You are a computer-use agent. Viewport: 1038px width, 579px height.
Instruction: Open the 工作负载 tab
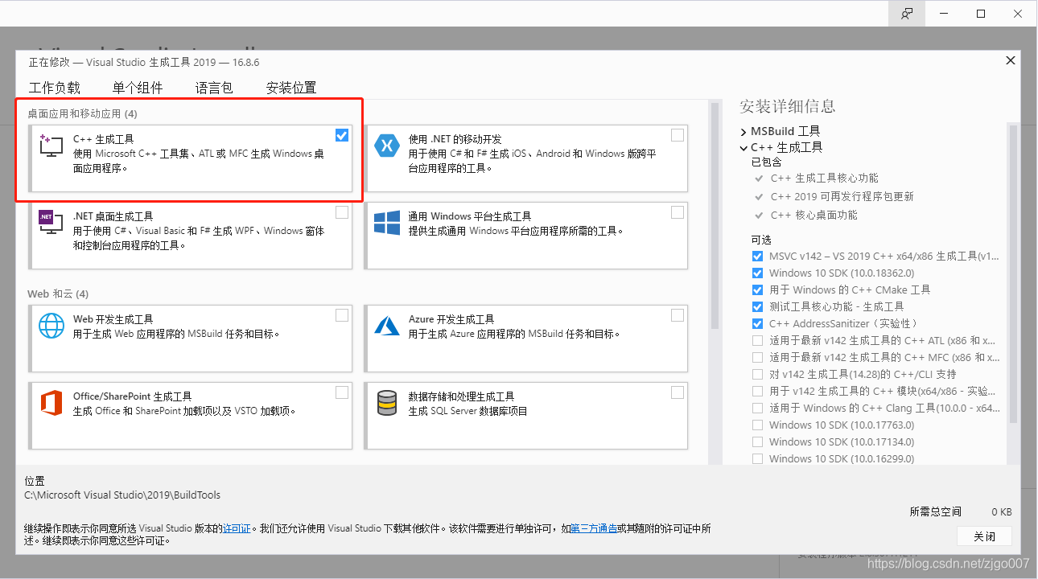click(55, 88)
